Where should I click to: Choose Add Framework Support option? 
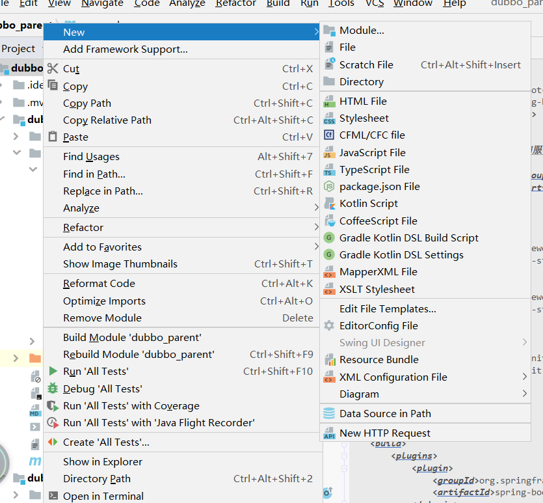point(181,49)
